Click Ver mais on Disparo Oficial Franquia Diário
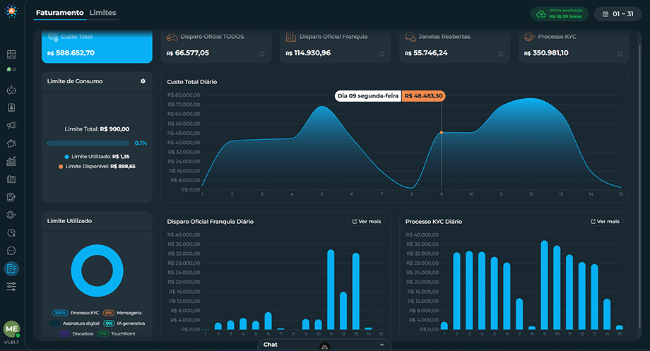Screen dimensions: 650x351 point(367,222)
